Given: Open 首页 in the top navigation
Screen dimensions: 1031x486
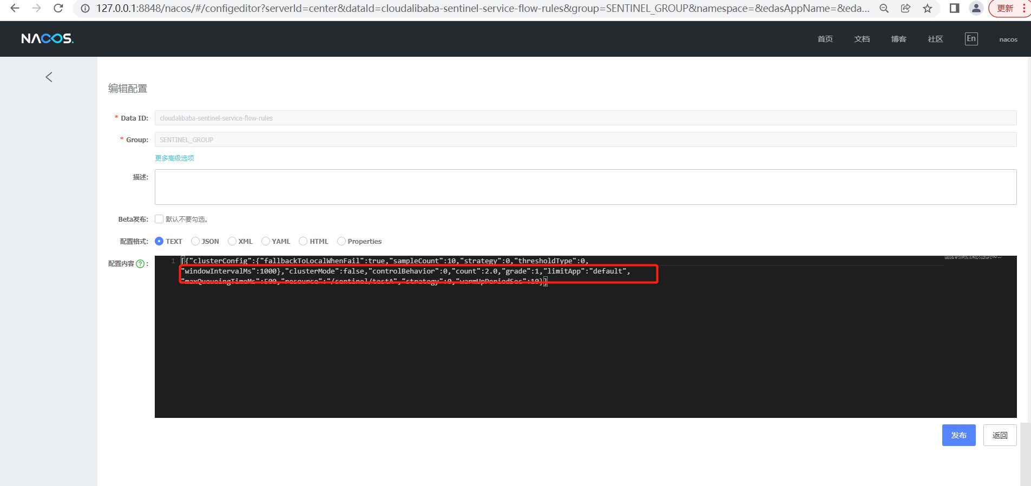Looking at the screenshot, I should (x=825, y=39).
